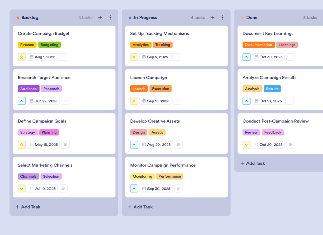Viewport: 323px width, 235px height.
Task: Open the Oct 20, 2025 due date picker
Action: [268, 145]
